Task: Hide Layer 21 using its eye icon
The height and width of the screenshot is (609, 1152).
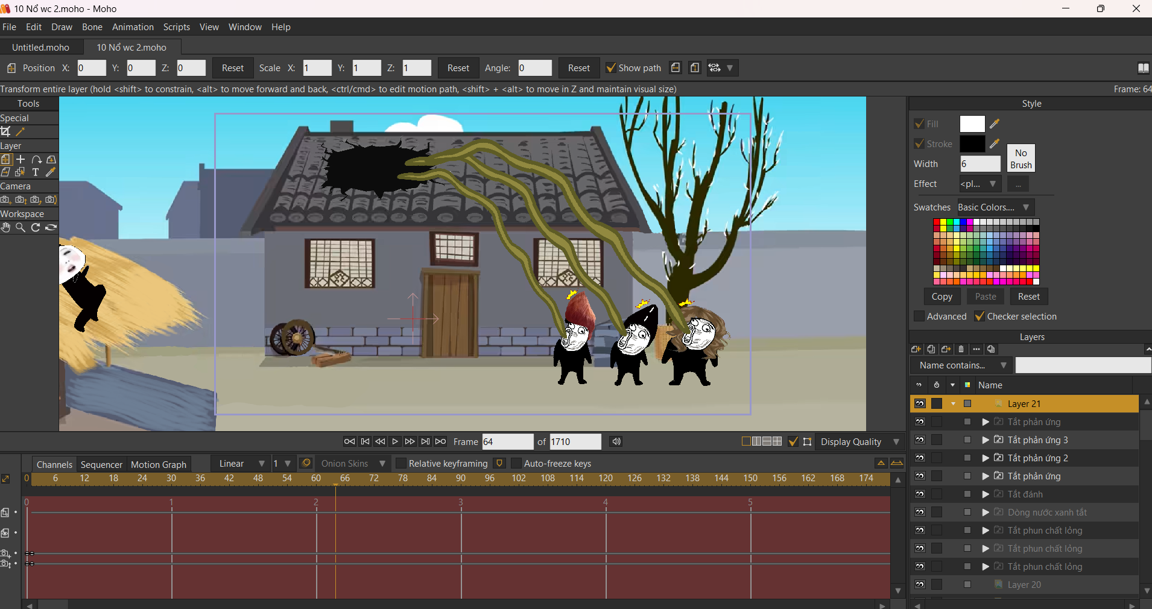Action: [x=920, y=403]
